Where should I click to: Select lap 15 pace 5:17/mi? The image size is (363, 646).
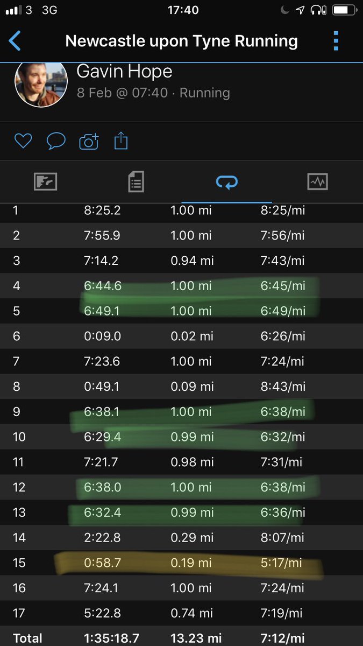[x=281, y=563]
